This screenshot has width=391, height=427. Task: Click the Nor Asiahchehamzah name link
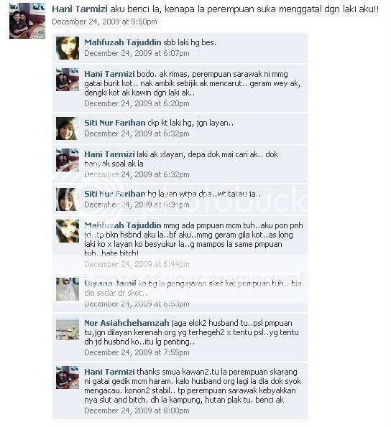tap(126, 323)
